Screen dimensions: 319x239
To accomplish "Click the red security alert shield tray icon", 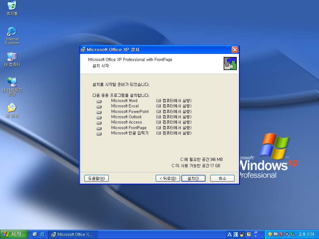I will 281,234.
